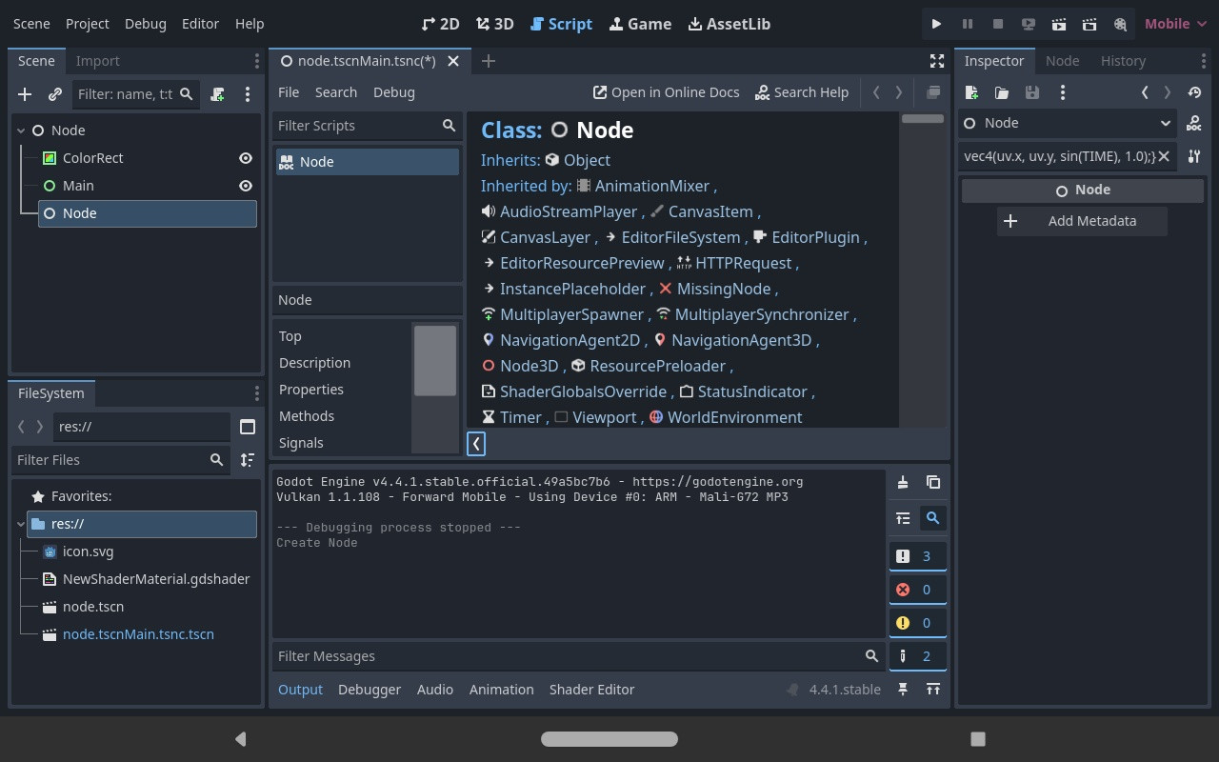Clear the Inspector filter text
The height and width of the screenshot is (762, 1219).
(1164, 156)
